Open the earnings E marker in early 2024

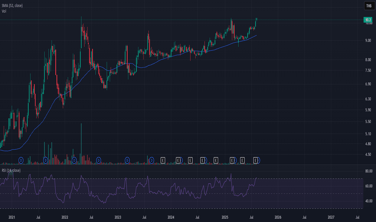[x=178, y=160]
